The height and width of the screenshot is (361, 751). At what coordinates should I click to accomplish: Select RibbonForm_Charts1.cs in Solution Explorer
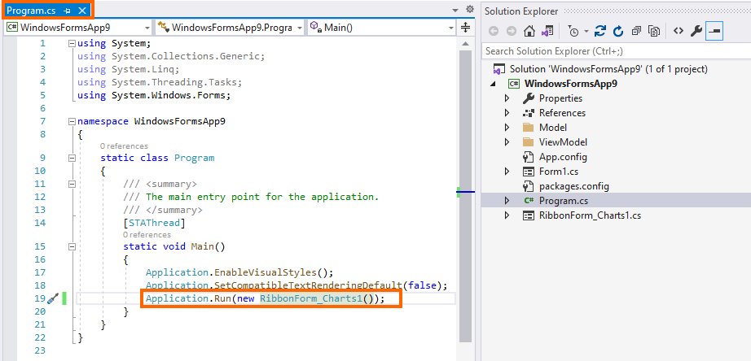click(590, 215)
